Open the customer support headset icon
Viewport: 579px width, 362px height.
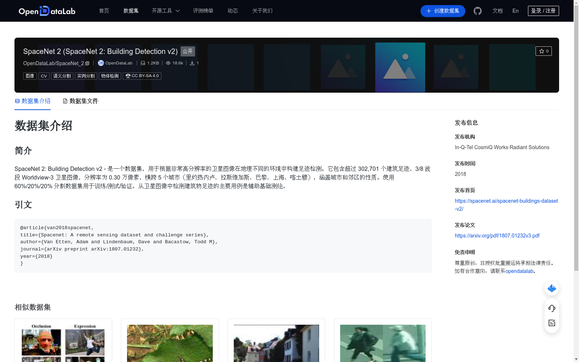click(x=552, y=308)
